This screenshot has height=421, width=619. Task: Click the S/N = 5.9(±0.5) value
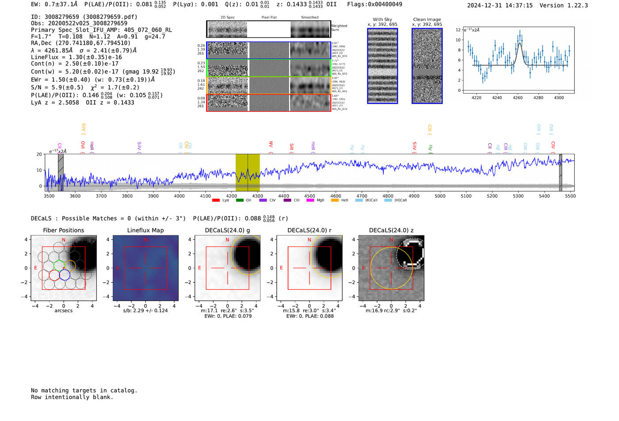(x=57, y=87)
